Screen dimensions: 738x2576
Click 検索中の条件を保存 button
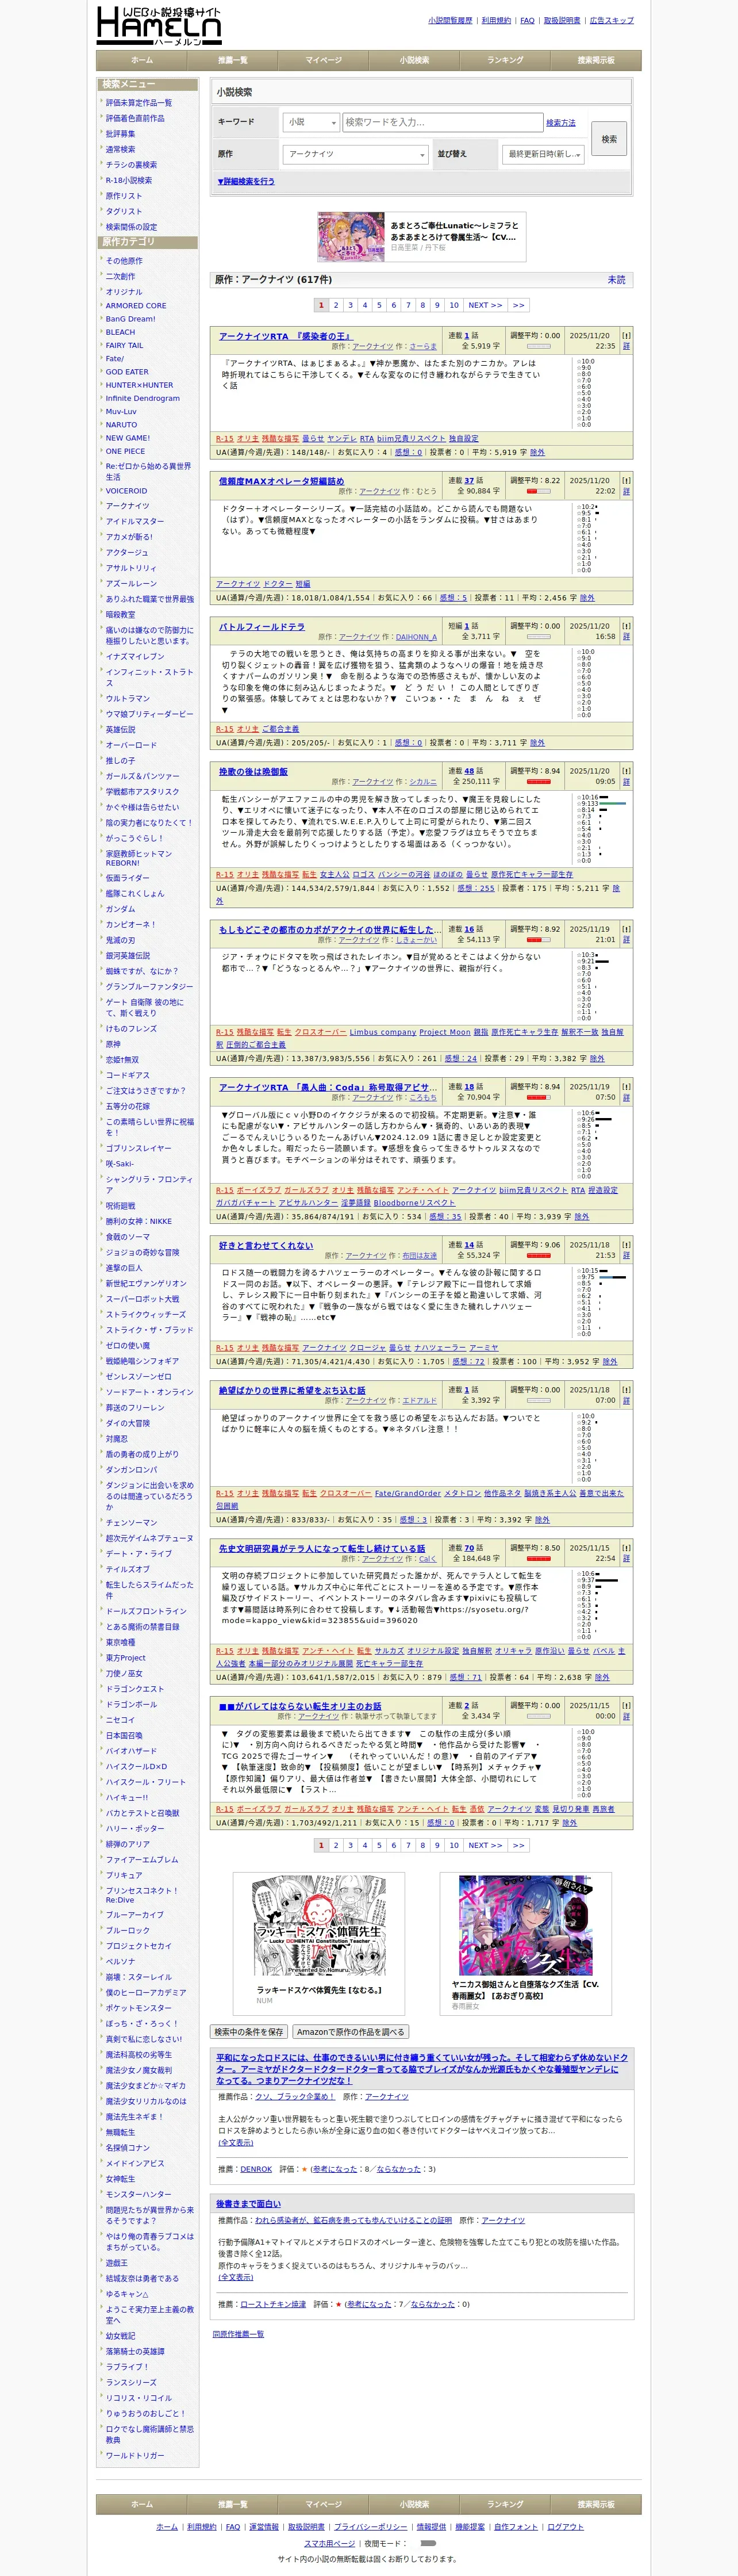249,2031
